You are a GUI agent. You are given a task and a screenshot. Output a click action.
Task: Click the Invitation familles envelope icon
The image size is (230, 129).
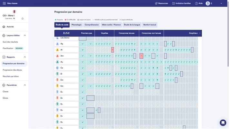[173, 3]
